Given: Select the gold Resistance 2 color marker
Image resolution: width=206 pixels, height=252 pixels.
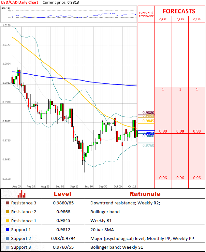Looking at the screenshot, I should tap(7, 212).
